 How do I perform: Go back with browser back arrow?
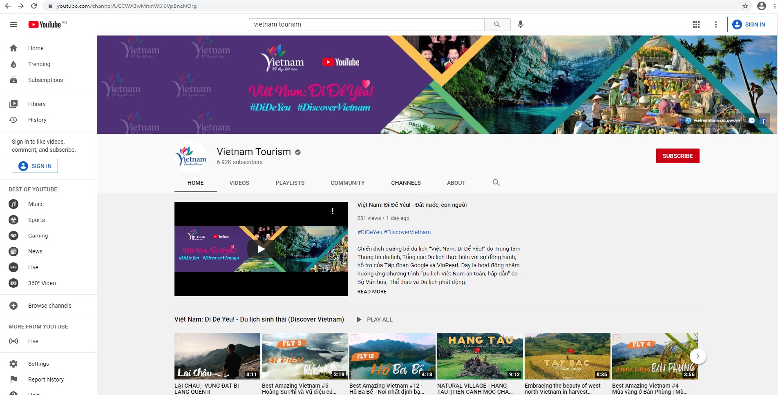pos(8,6)
